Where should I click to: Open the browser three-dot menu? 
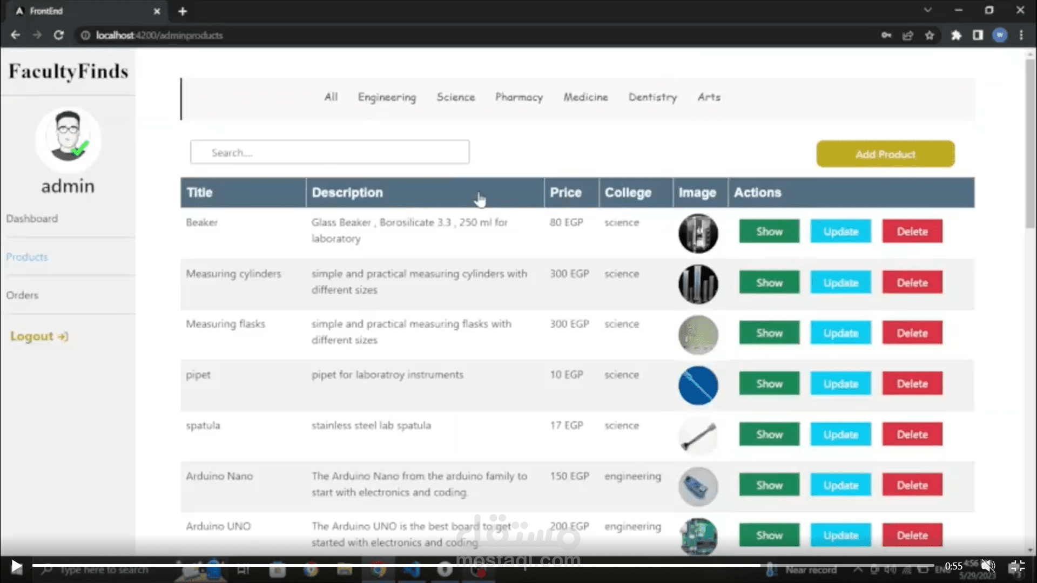(1021, 35)
